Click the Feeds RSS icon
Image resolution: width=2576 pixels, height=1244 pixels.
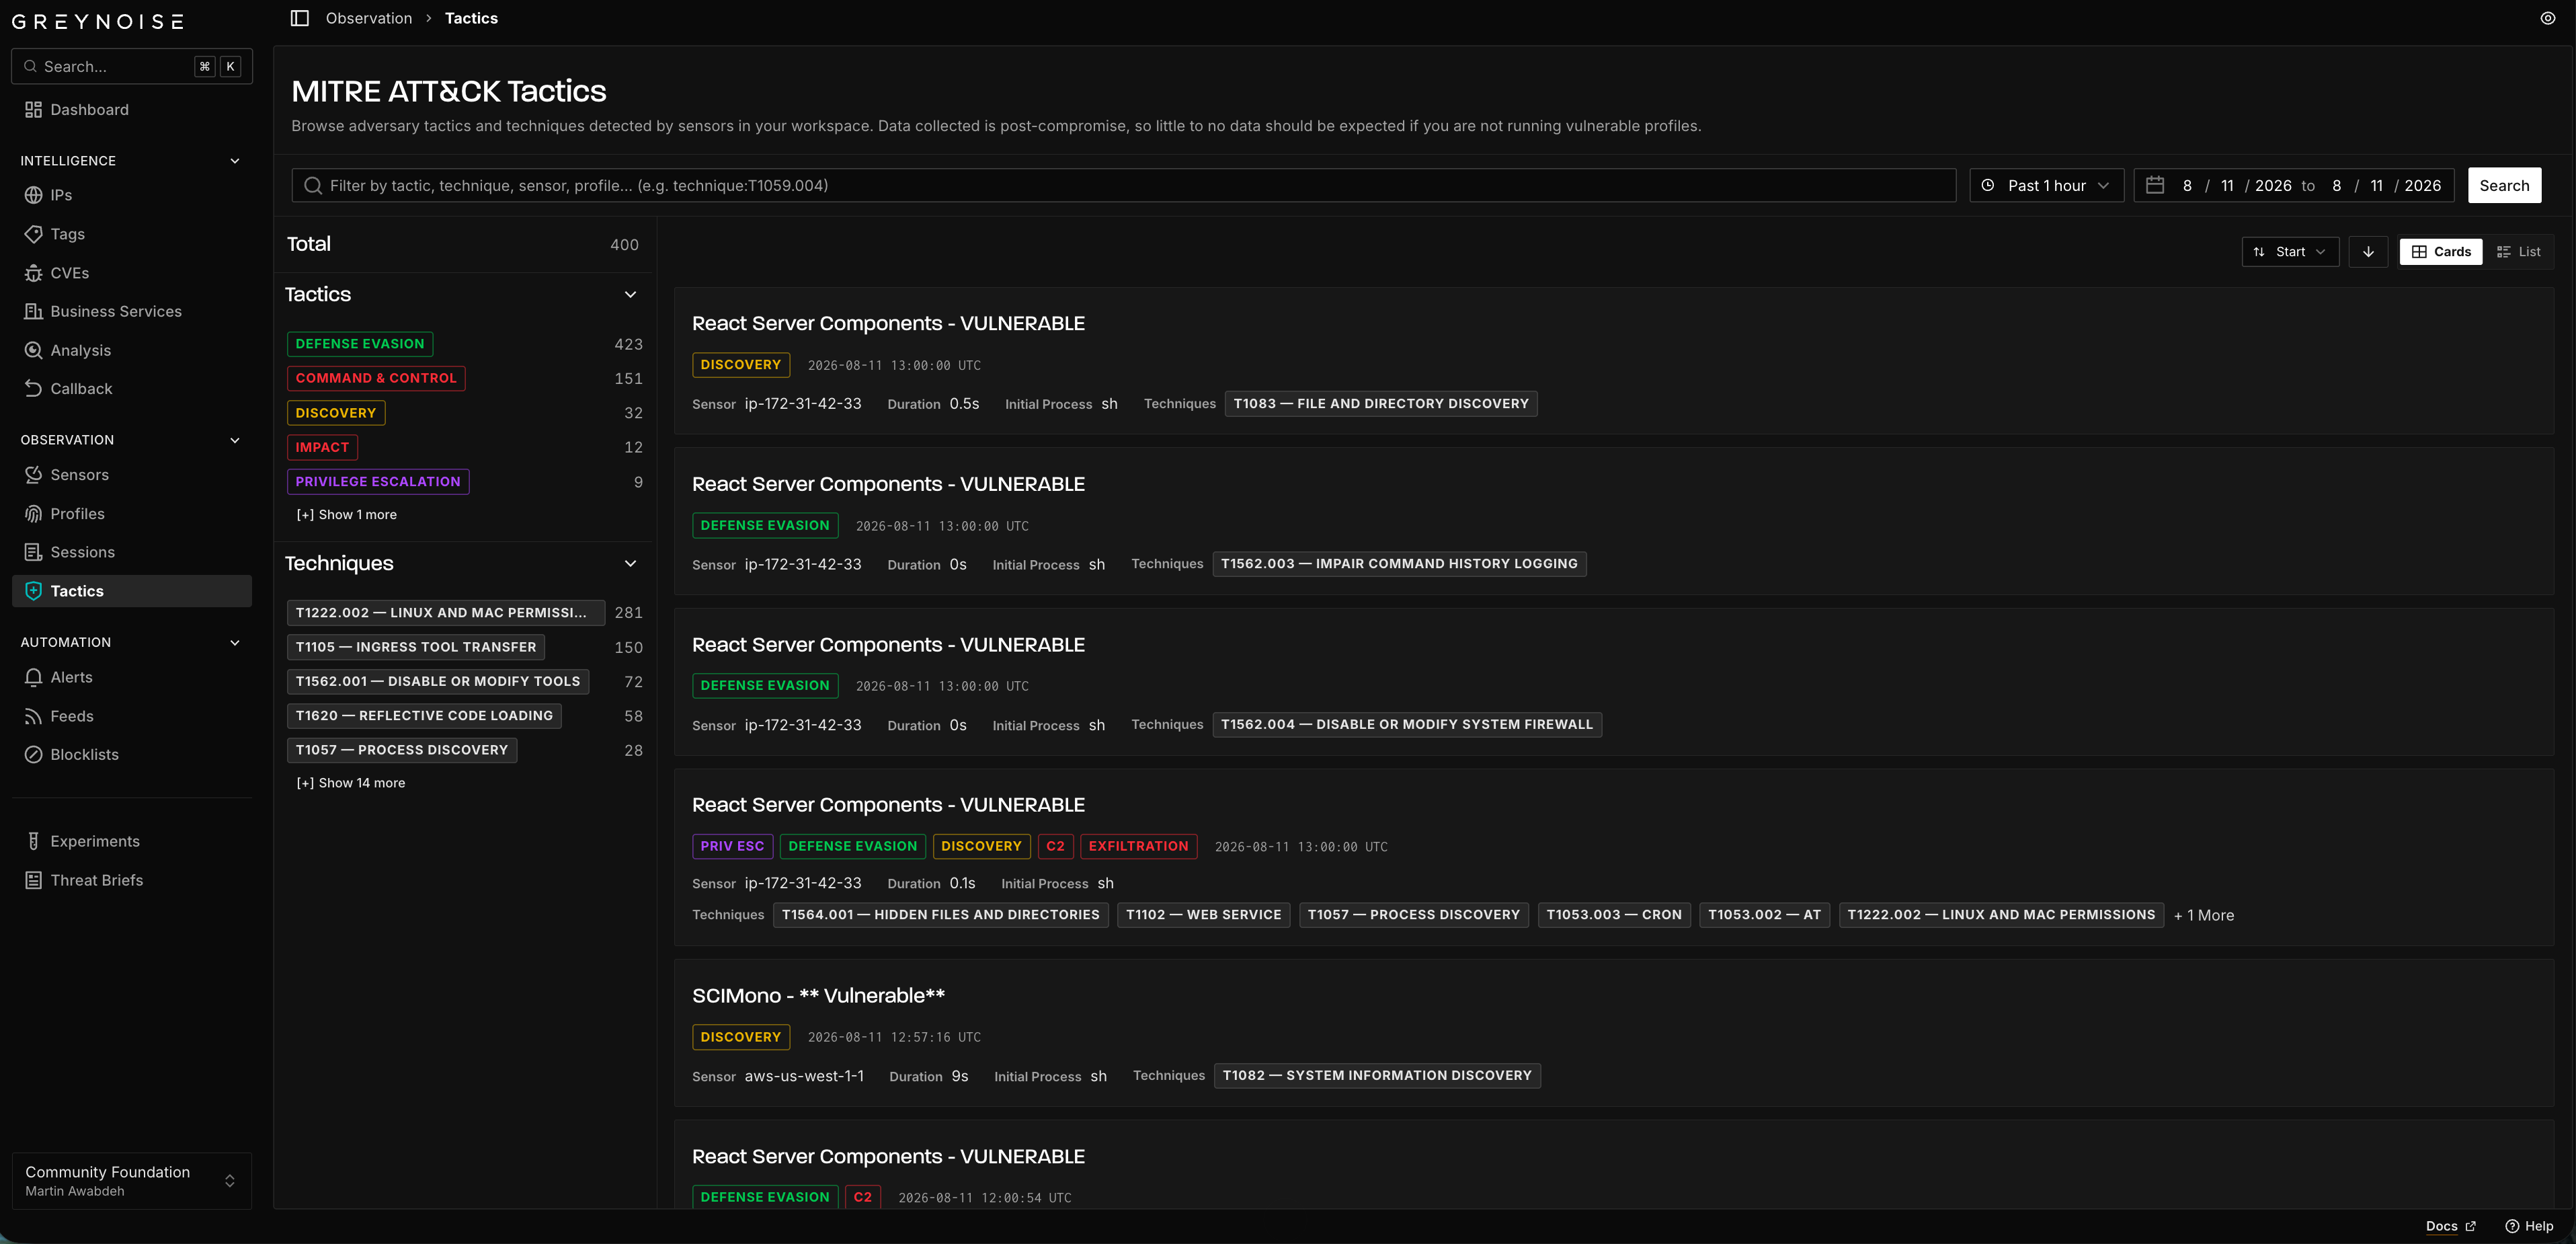coord(33,716)
